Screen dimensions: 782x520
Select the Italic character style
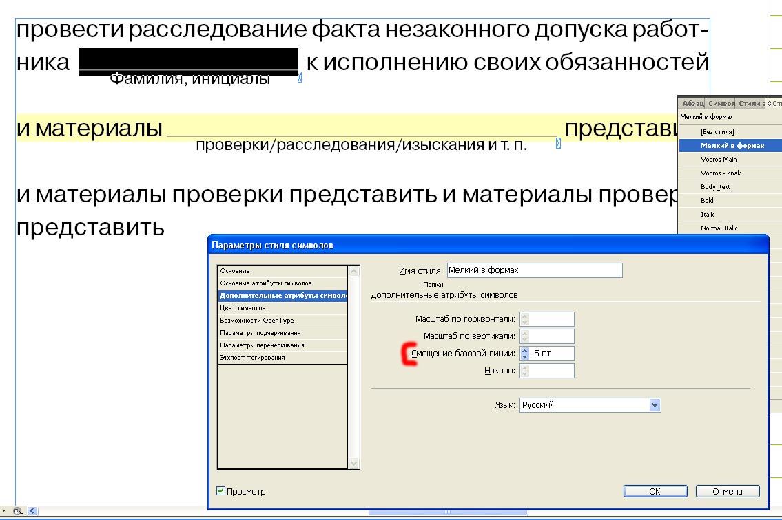[730, 214]
